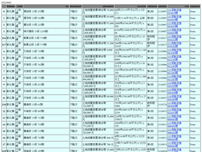Open the crm link in row 15

[174, 131]
